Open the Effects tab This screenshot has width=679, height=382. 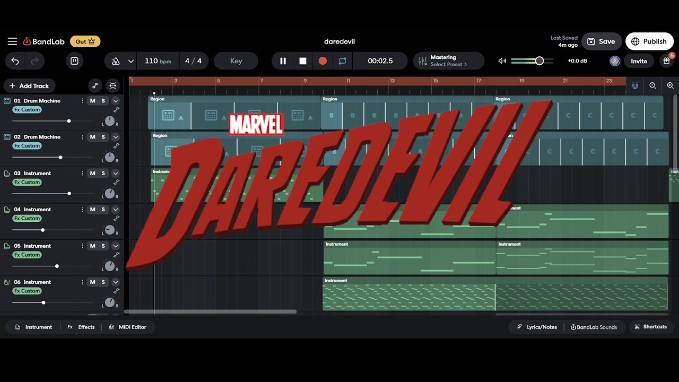pos(81,327)
